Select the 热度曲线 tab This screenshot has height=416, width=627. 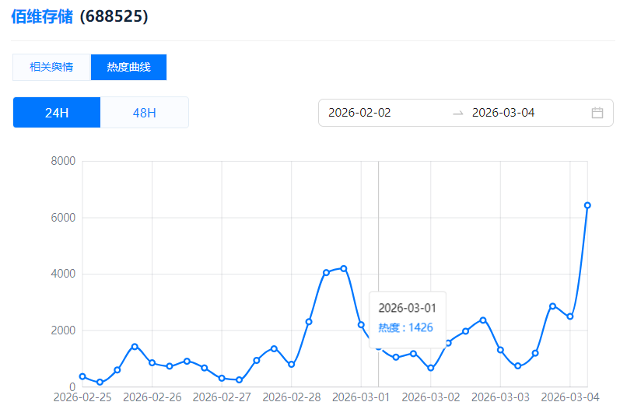click(x=128, y=67)
